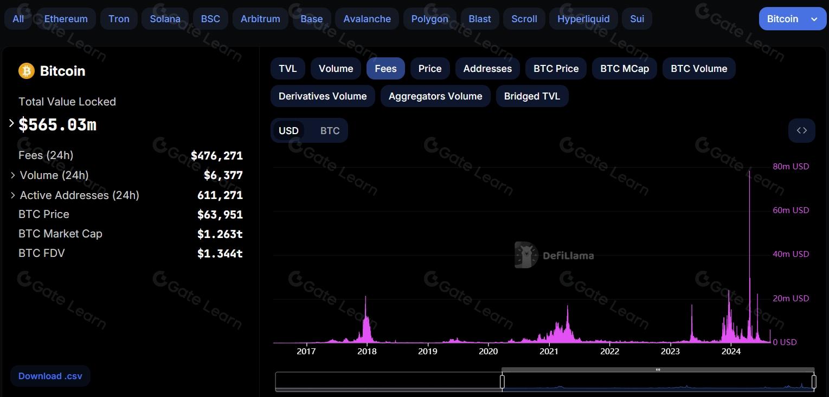The width and height of the screenshot is (829, 397).
Task: Expand the Active Addresses (24h) row
Action: point(12,195)
